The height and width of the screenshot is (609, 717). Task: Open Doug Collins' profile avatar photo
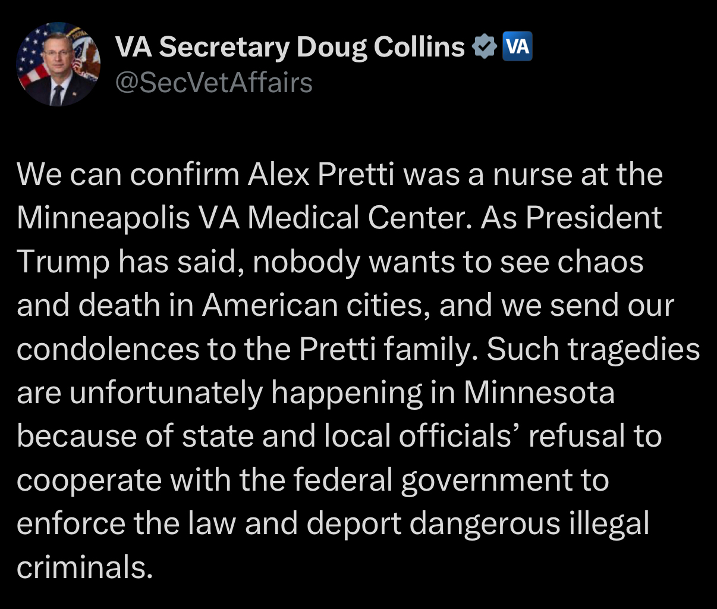[x=58, y=64]
